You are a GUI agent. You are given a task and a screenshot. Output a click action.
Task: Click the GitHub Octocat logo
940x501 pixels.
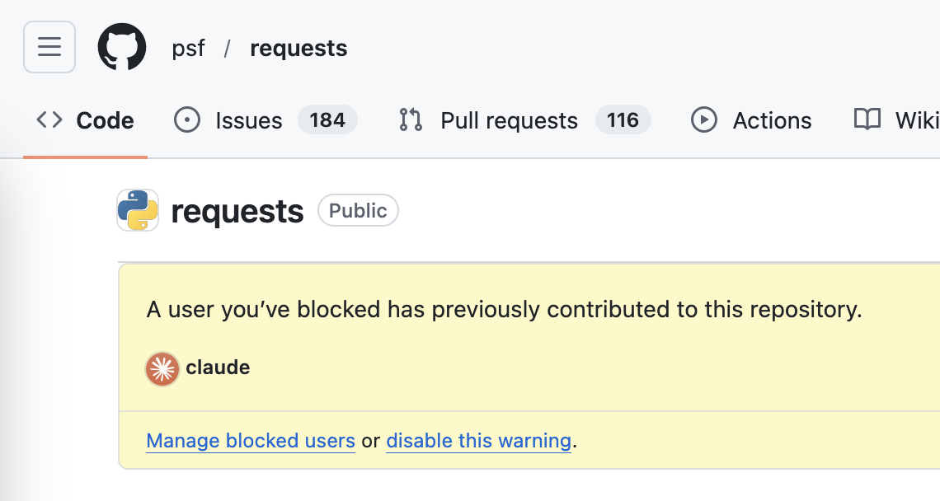pyautogui.click(x=122, y=47)
